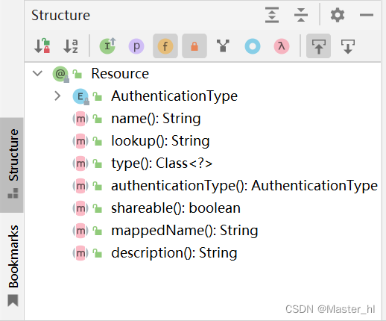Click the enum icon next to AuthenticationType
Viewport: 386px width, 321px height.
[80, 96]
